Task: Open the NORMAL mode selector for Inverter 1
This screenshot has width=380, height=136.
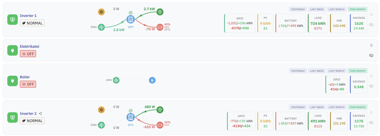Action: 32,23
